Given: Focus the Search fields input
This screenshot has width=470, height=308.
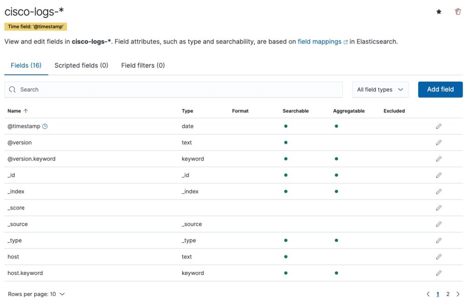Looking at the screenshot, I should coord(173,89).
